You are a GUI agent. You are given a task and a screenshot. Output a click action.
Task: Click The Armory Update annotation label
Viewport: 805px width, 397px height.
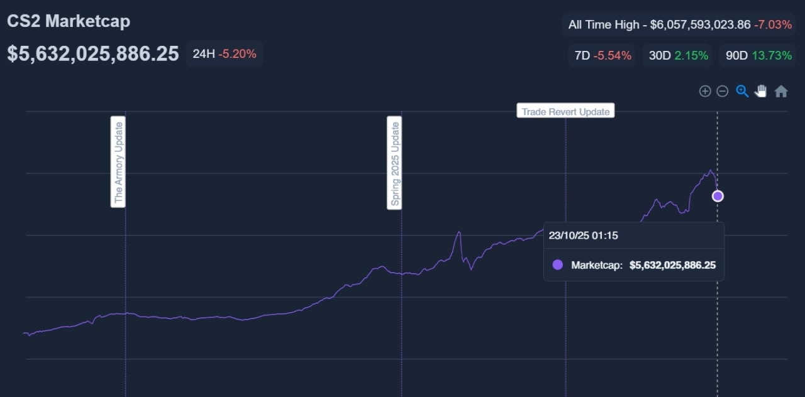tap(118, 161)
